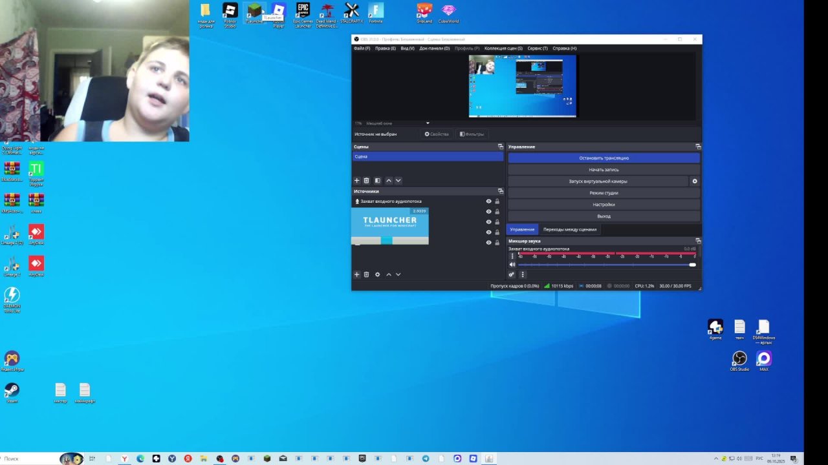Launch TLauncher from the desktop shortcut
The width and height of the screenshot is (828, 465).
tap(254, 14)
